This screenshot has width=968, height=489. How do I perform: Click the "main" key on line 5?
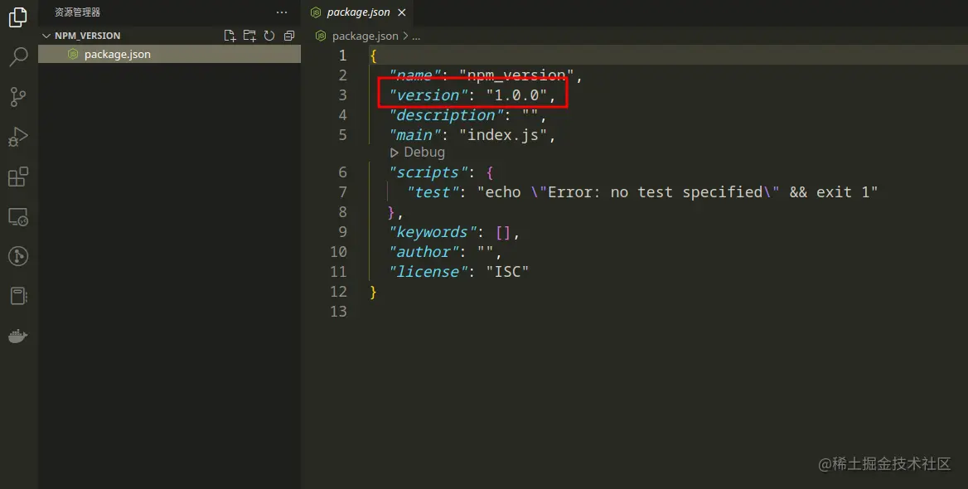point(415,134)
